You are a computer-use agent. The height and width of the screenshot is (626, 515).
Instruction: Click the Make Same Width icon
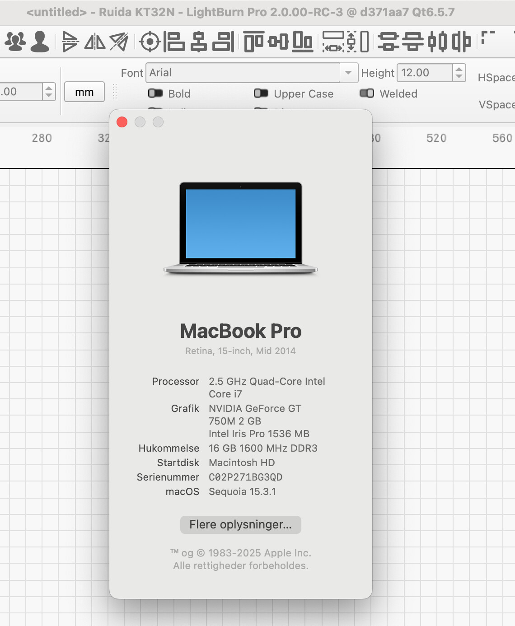333,42
